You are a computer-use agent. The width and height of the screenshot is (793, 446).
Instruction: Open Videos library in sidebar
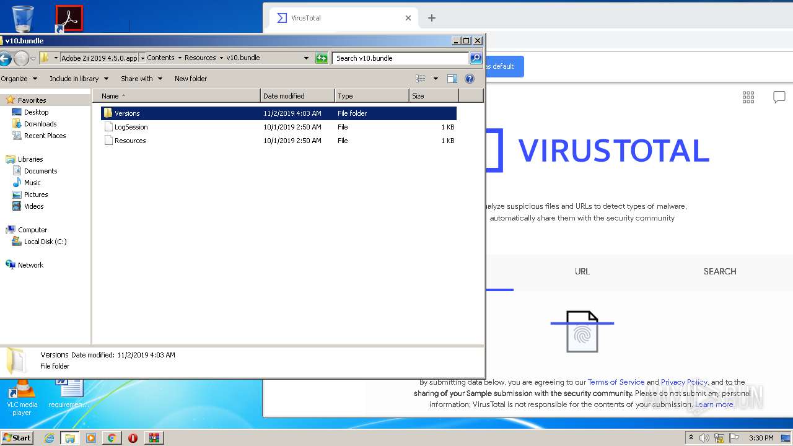[33, 206]
